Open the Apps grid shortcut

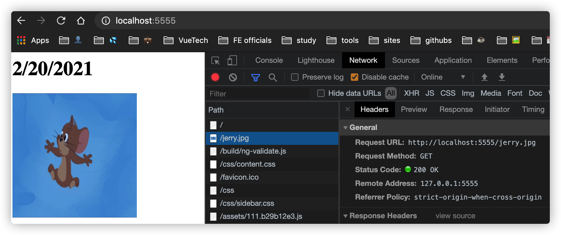pyautogui.click(x=33, y=40)
